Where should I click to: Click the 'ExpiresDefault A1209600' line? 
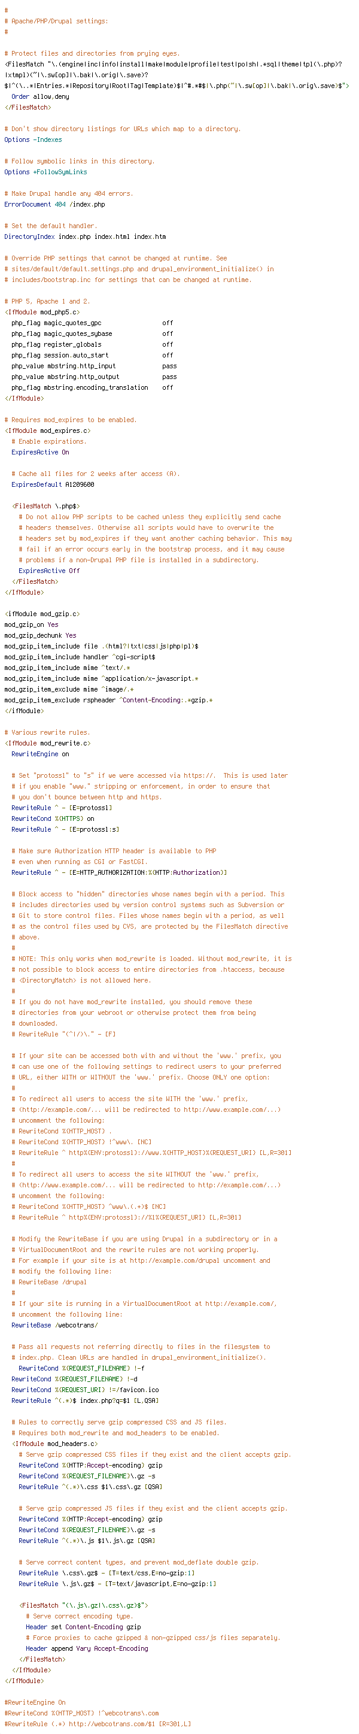53,484
